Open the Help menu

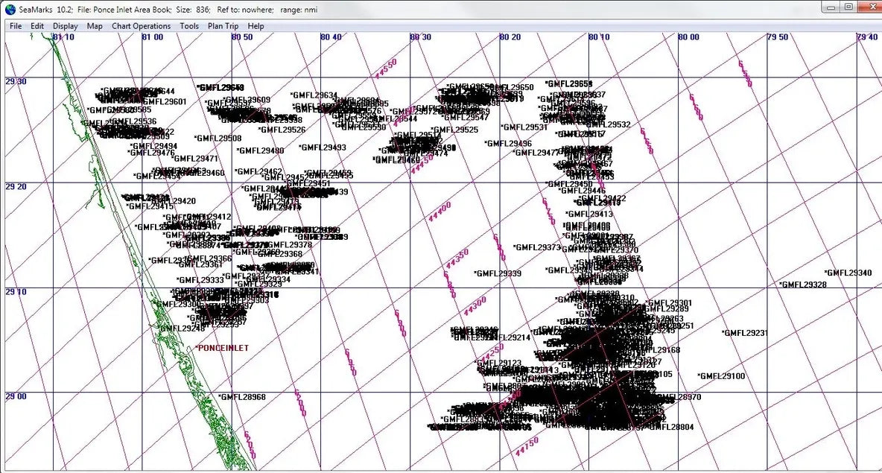pos(256,26)
